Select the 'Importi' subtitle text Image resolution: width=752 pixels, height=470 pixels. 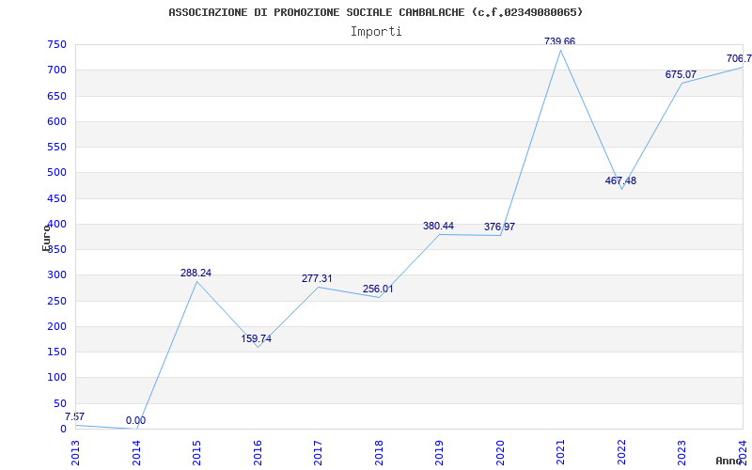(376, 32)
